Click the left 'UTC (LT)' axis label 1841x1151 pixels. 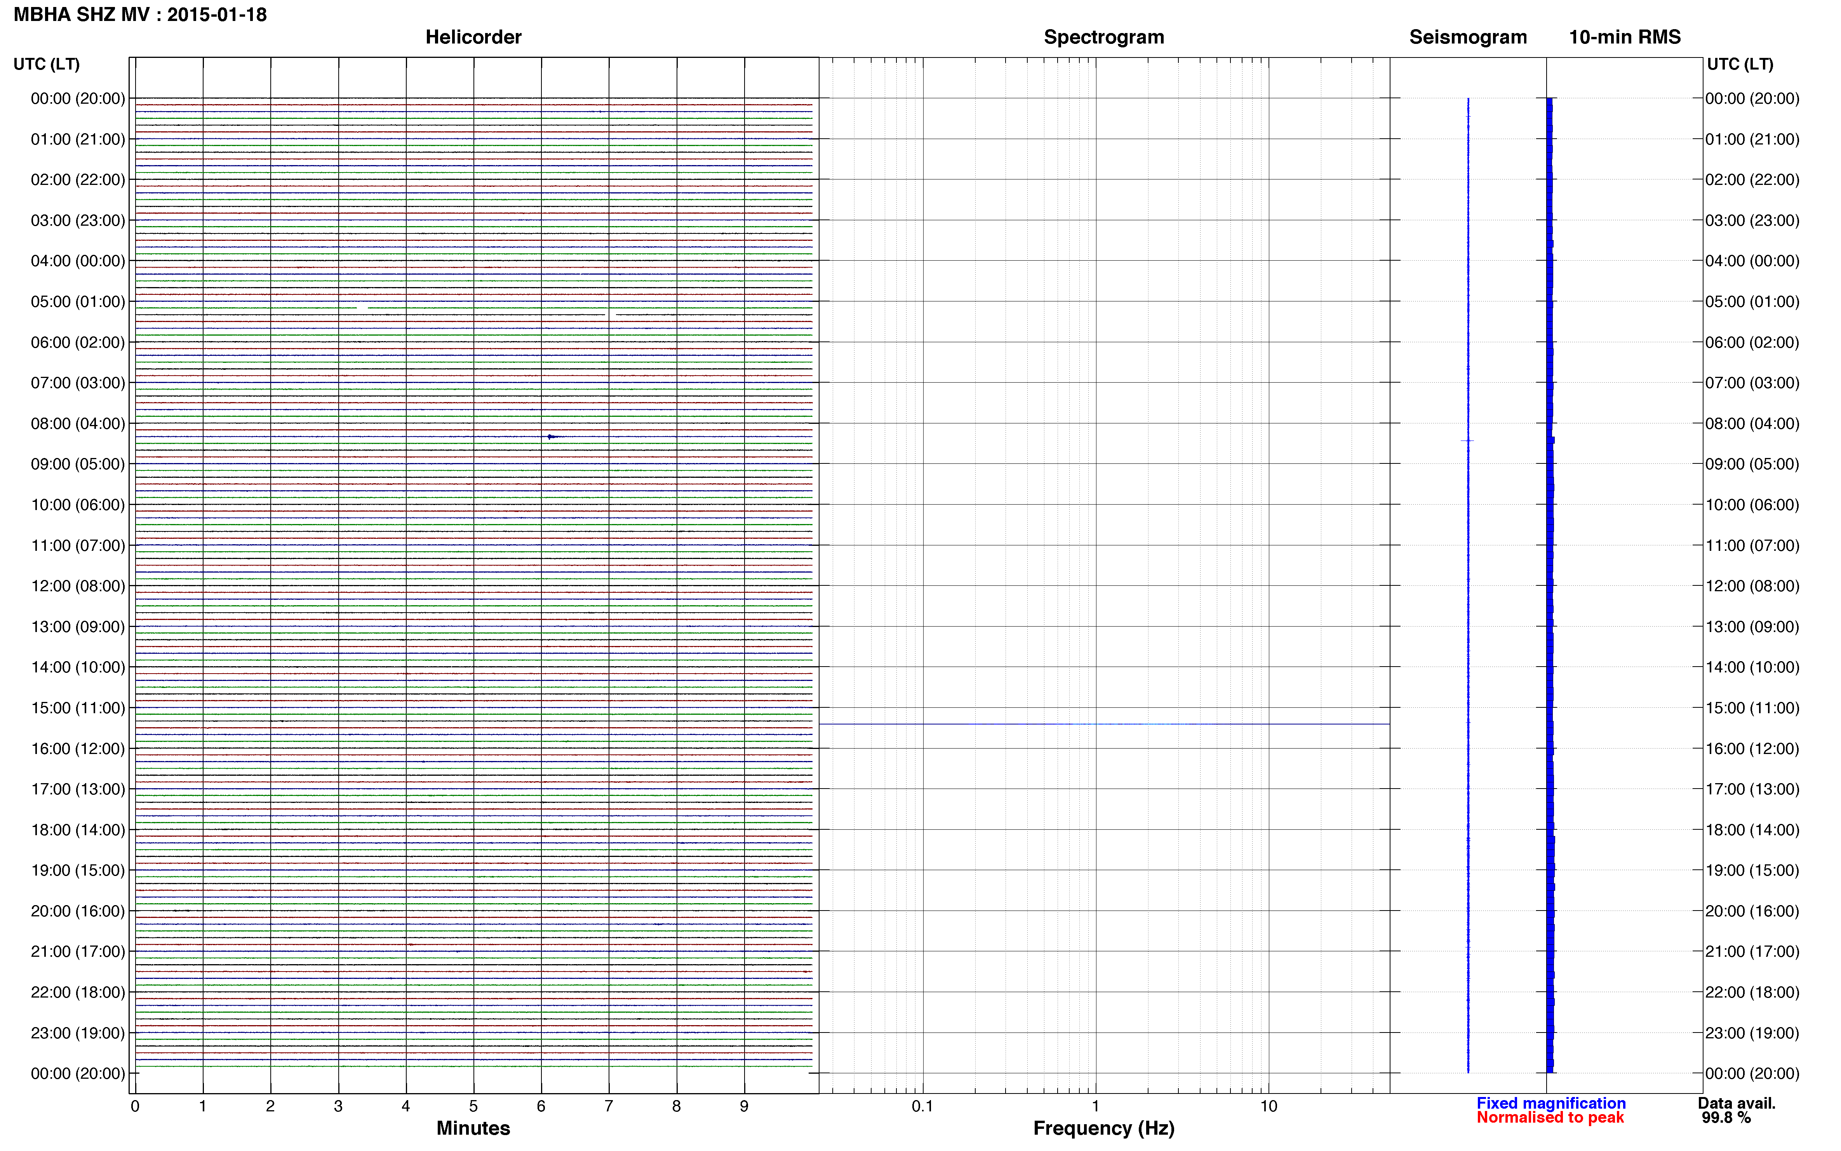click(47, 64)
